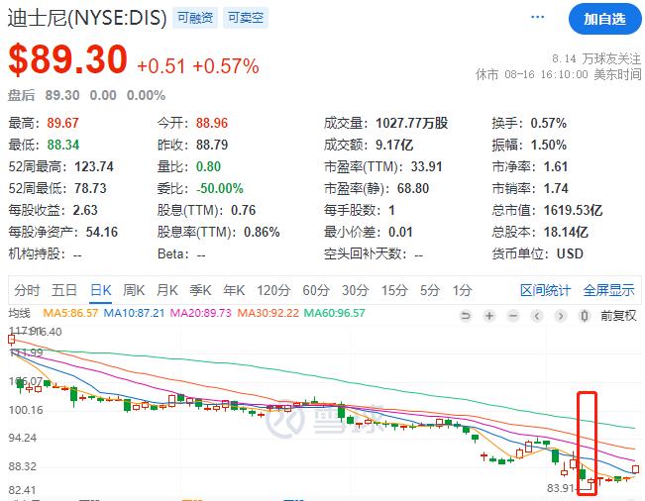Switch to the 1分 interval tab
This screenshot has height=501, width=645.
(x=462, y=290)
